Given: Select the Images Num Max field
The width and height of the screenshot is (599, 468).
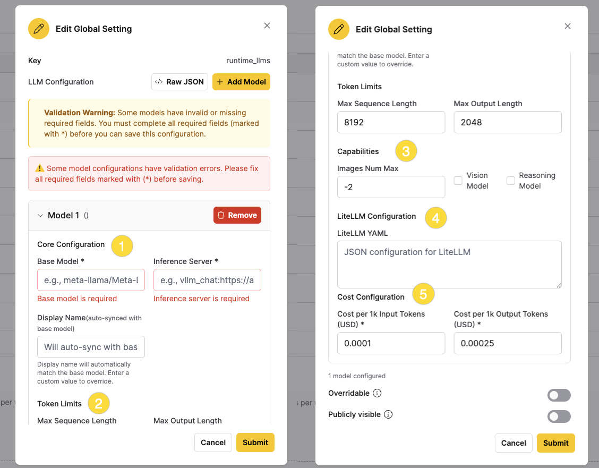Looking at the screenshot, I should tap(391, 187).
